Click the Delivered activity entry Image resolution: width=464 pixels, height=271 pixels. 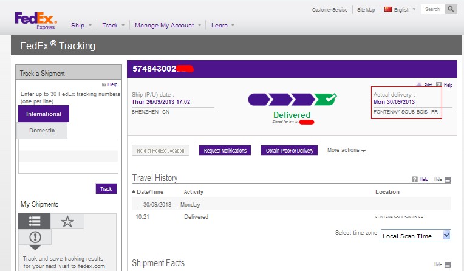(196, 217)
